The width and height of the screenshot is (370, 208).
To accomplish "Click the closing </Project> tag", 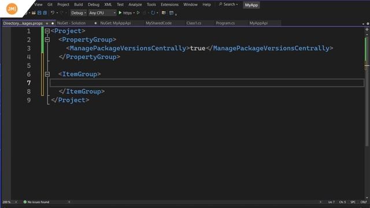I will tap(70, 100).
